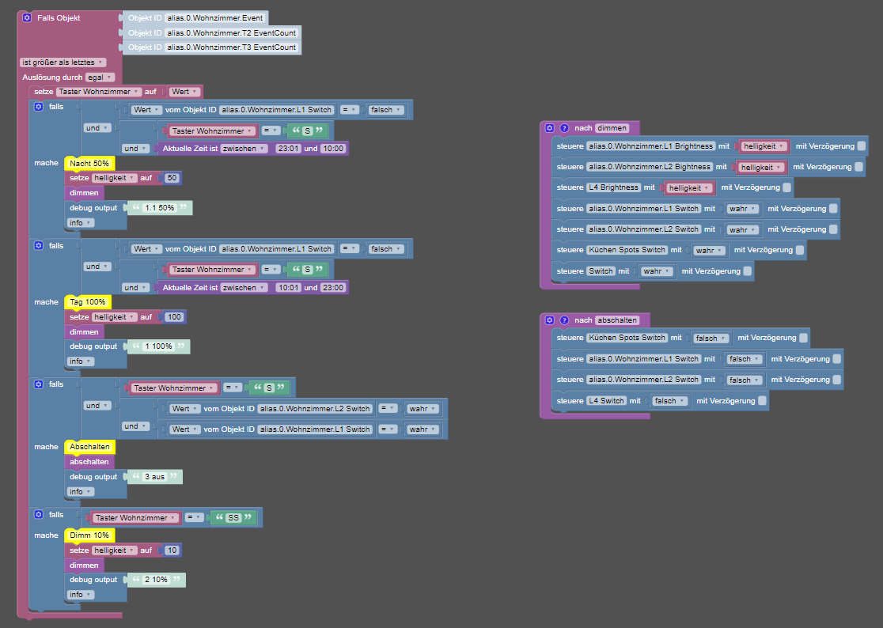The height and width of the screenshot is (628, 883).
Task: Open wahr dropdown in Küchen Spots Switch dimmen row
Action: [x=708, y=251]
